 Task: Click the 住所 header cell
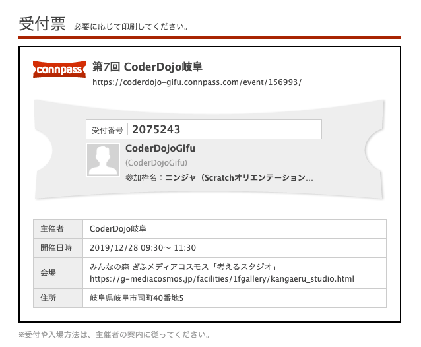(x=57, y=298)
